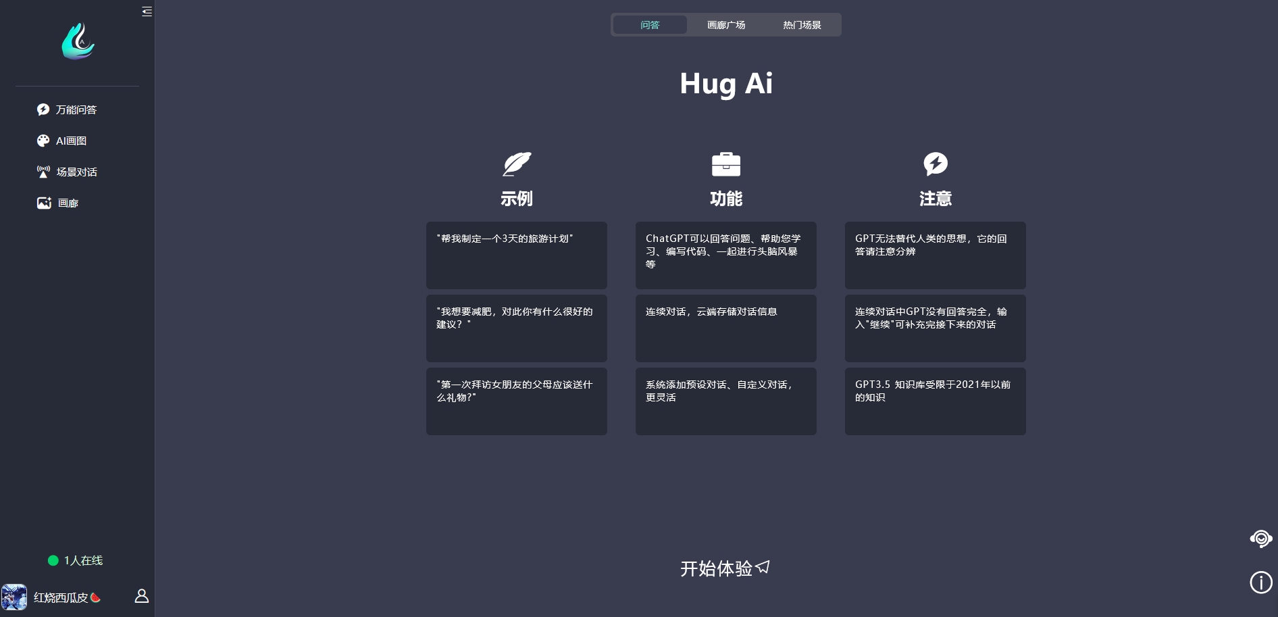Click the GPT3.5 知识库 notice card

(x=936, y=401)
